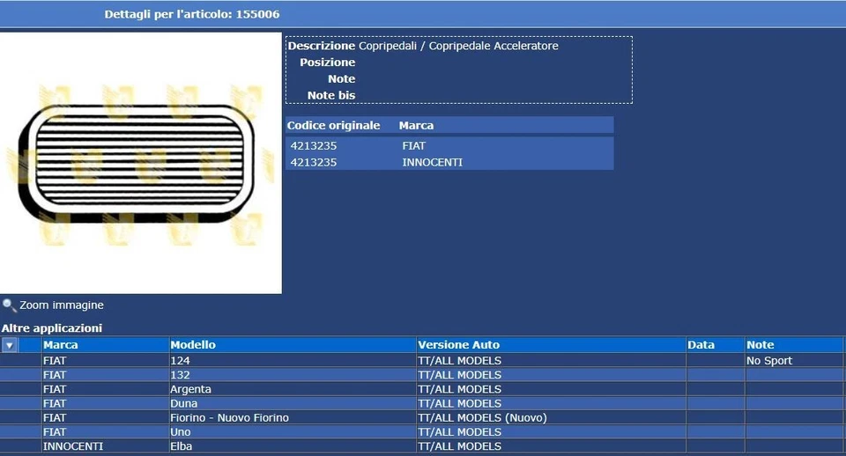846x456 pixels.
Task: Select the Duna model row
Action: (x=421, y=404)
